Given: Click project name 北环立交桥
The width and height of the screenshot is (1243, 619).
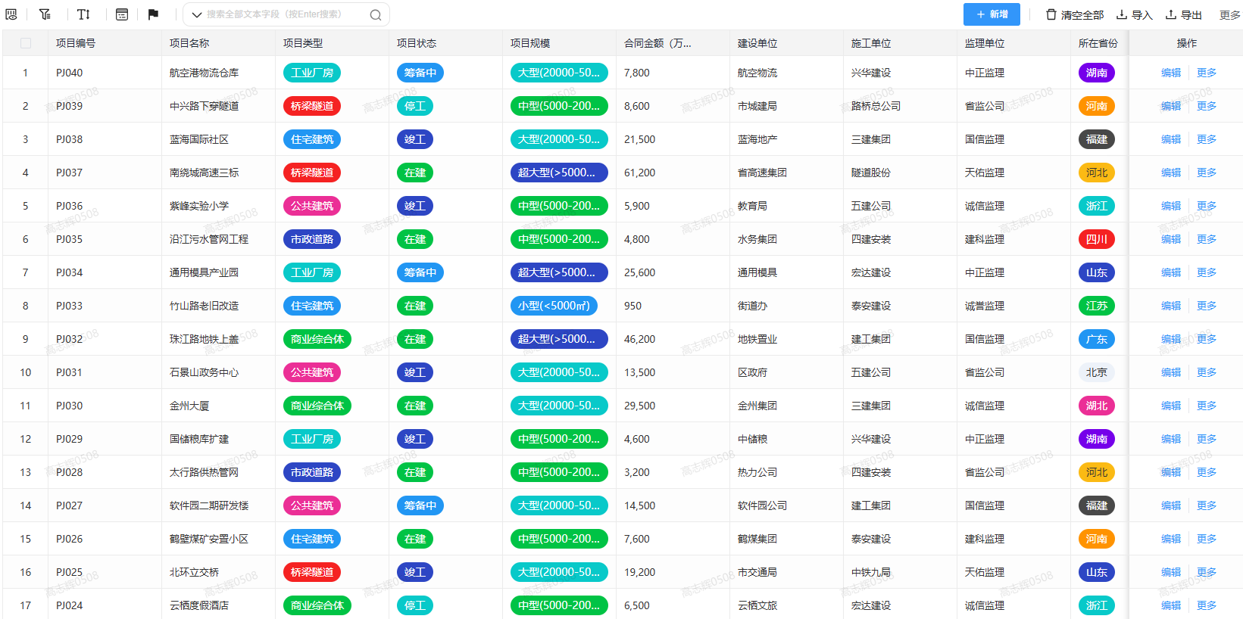Looking at the screenshot, I should 195,572.
